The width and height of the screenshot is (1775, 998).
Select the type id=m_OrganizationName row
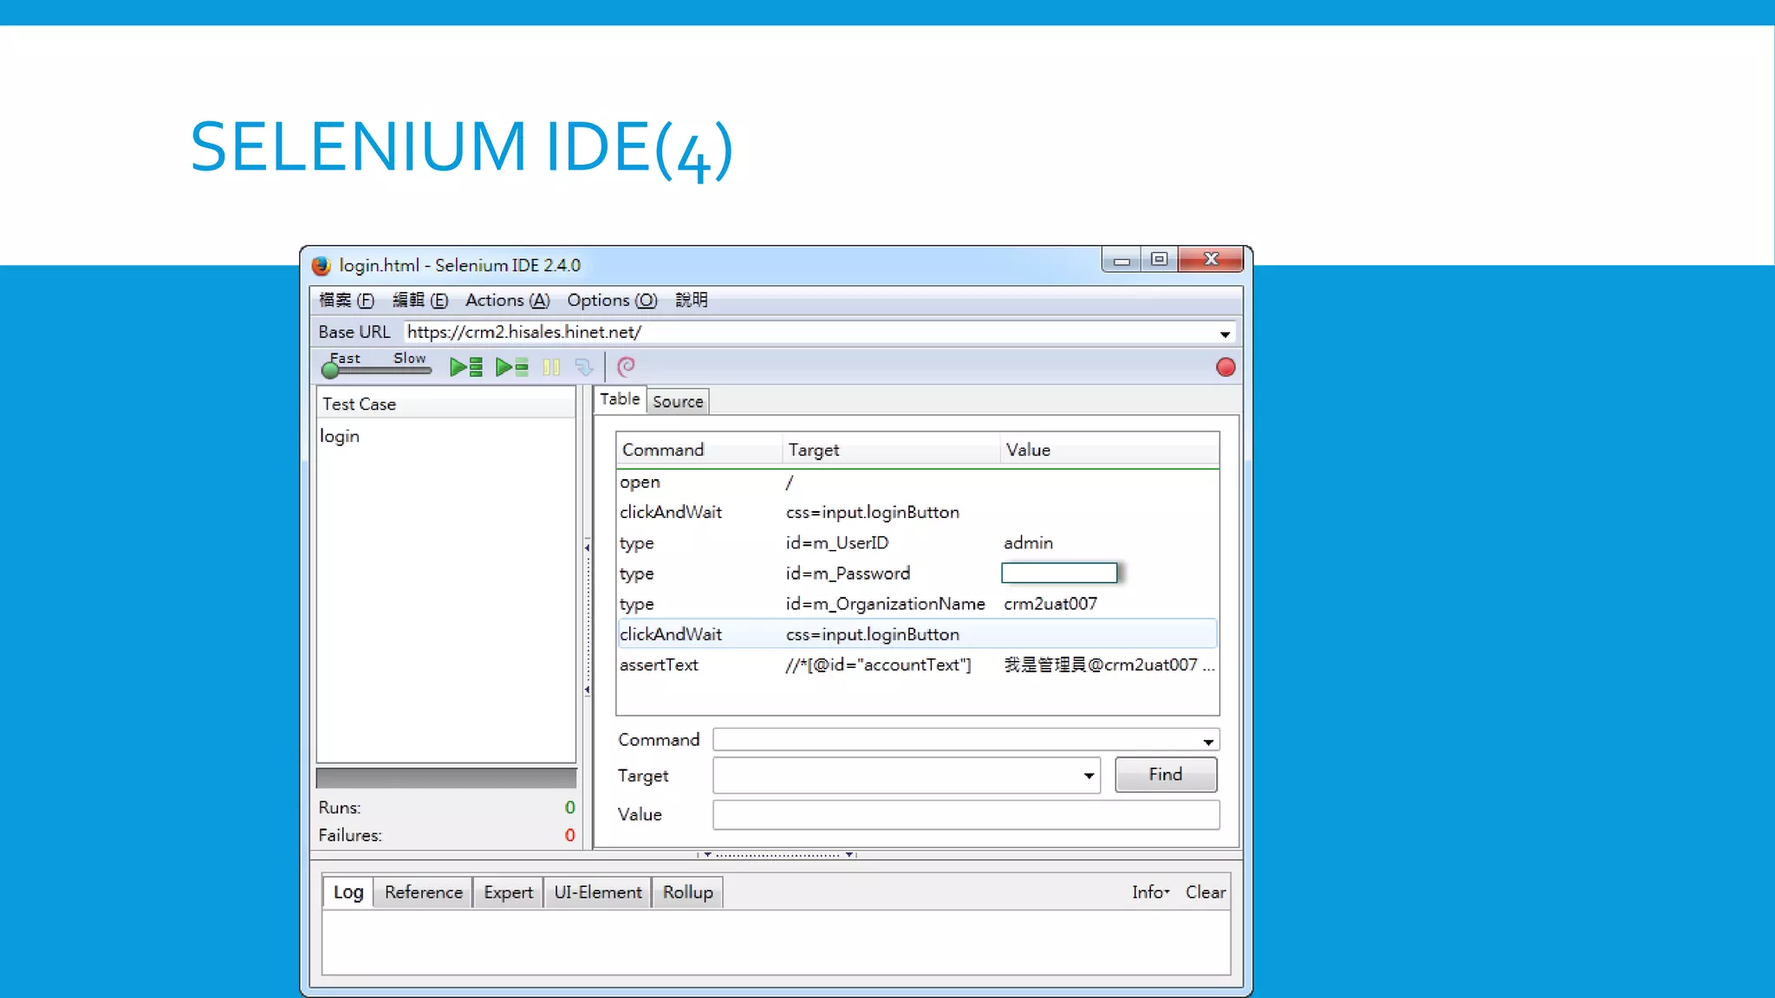click(x=917, y=604)
